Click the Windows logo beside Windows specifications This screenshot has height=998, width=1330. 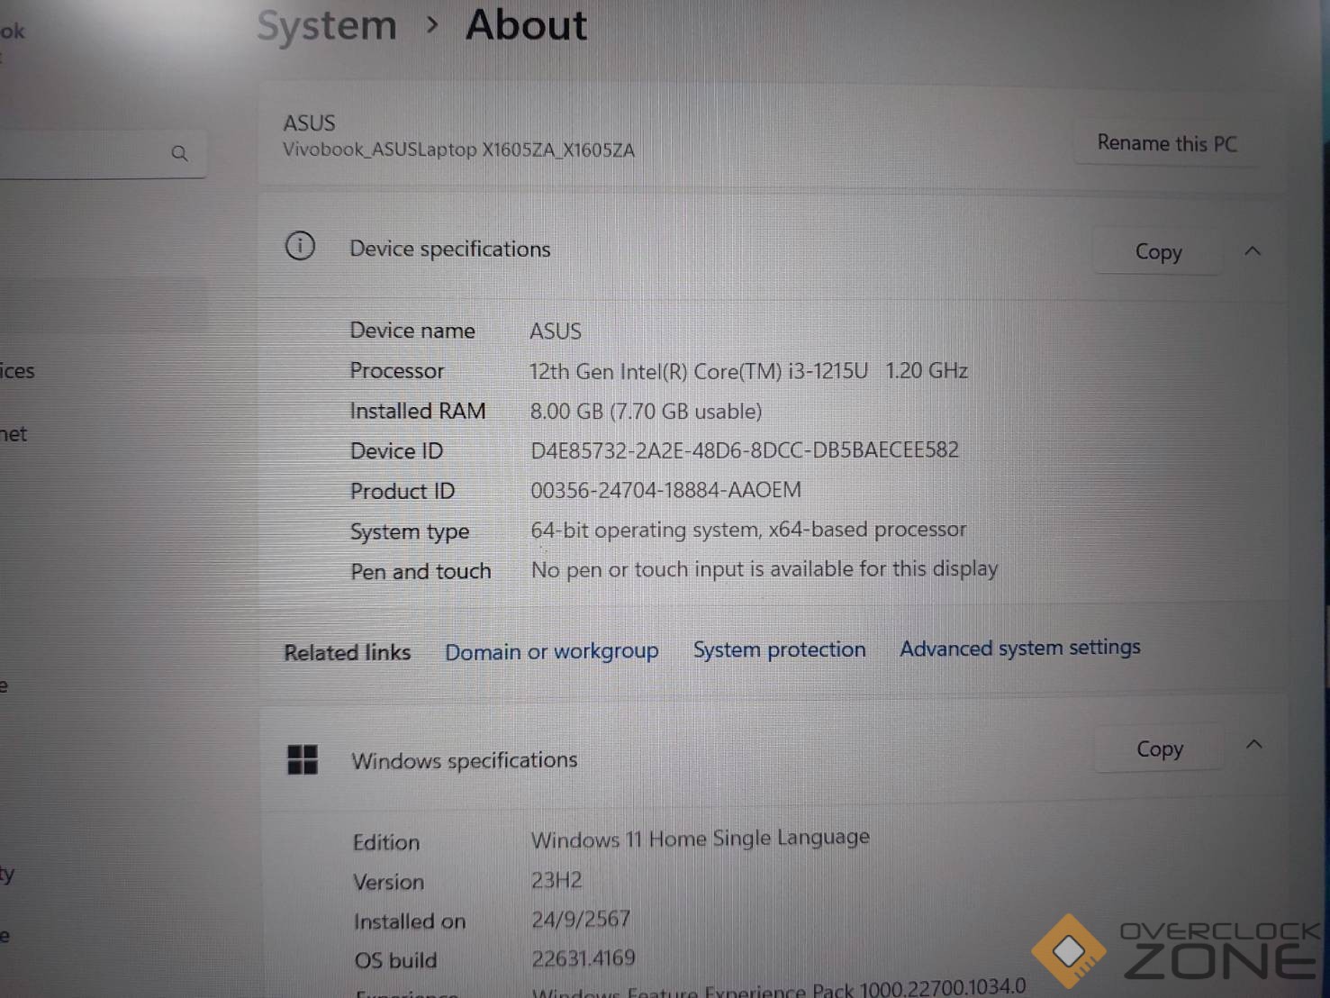click(x=302, y=760)
